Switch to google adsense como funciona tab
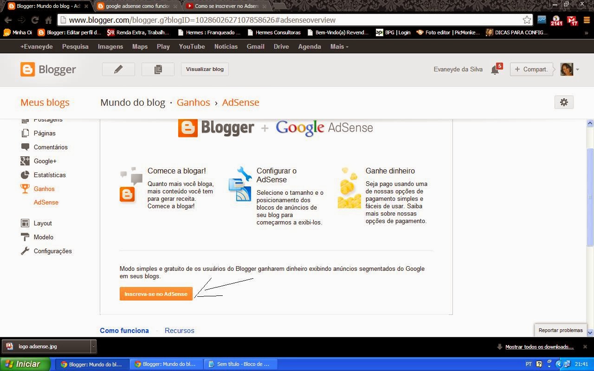The image size is (594, 371). (137, 6)
